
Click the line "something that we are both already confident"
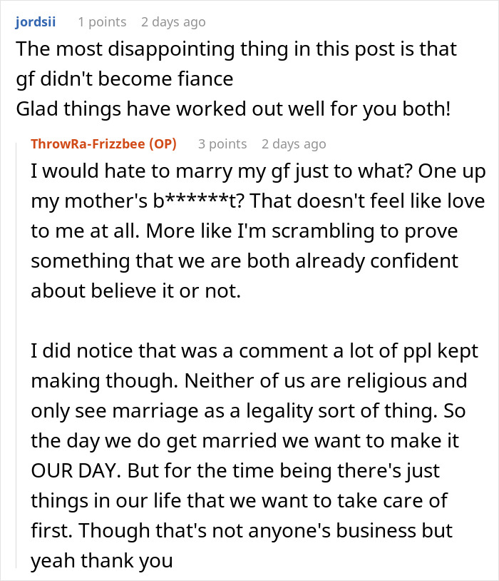point(243,262)
